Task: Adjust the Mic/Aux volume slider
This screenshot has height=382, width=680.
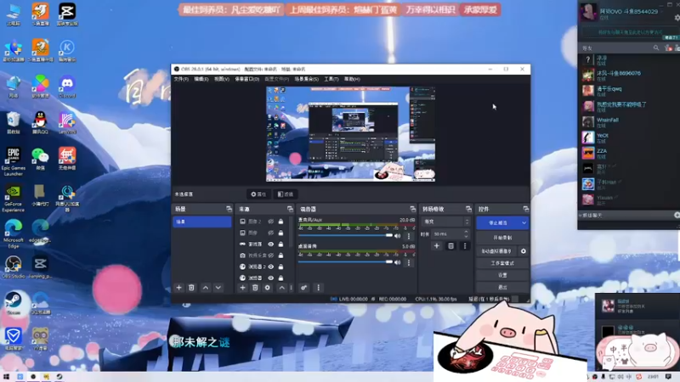Action: click(x=346, y=235)
